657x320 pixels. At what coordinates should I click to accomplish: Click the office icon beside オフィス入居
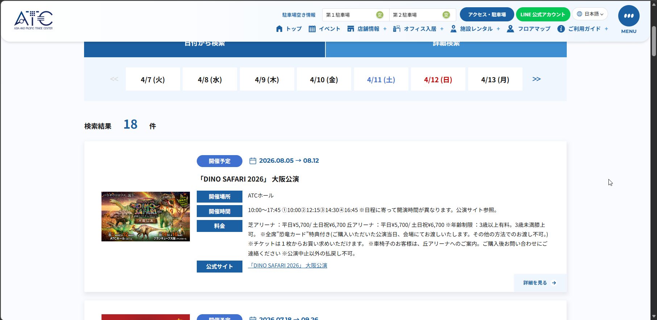[397, 29]
